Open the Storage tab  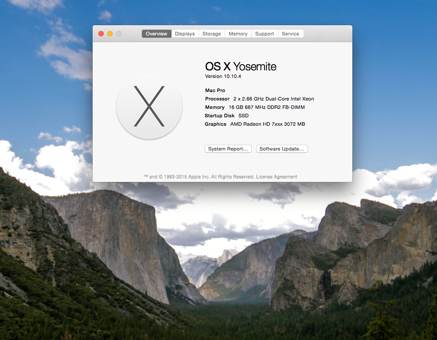(x=211, y=34)
